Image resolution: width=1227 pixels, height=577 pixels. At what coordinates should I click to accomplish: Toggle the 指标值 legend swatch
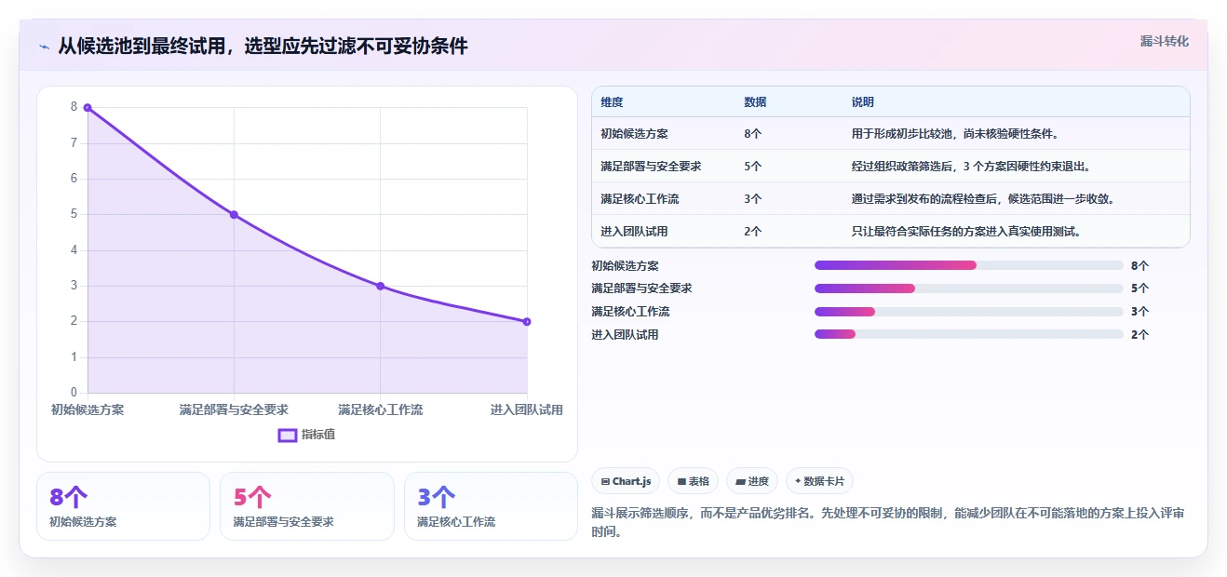tap(288, 435)
